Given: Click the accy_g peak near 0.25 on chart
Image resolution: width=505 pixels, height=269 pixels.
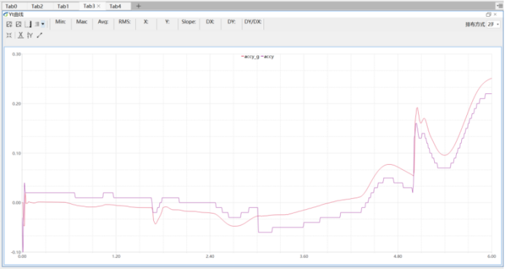Looking at the screenshot, I should [x=491, y=78].
